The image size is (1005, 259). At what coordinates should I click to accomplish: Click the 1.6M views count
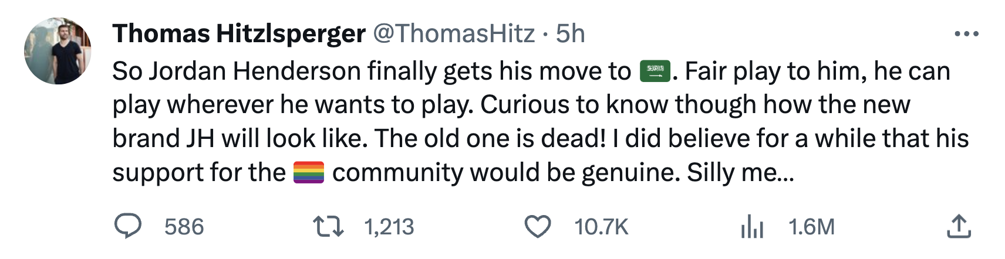(x=811, y=227)
